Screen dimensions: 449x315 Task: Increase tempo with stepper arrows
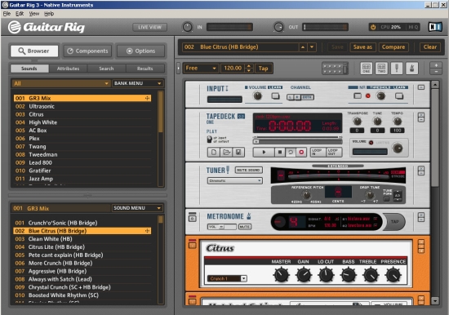tap(249, 66)
